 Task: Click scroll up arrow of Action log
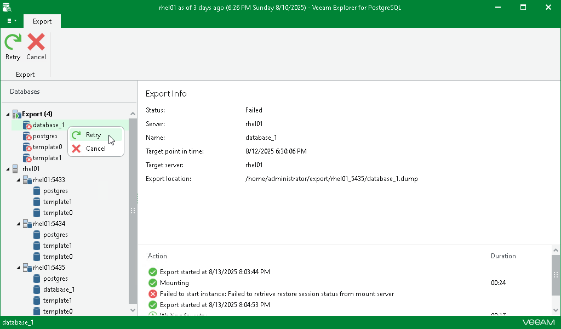[556, 250]
